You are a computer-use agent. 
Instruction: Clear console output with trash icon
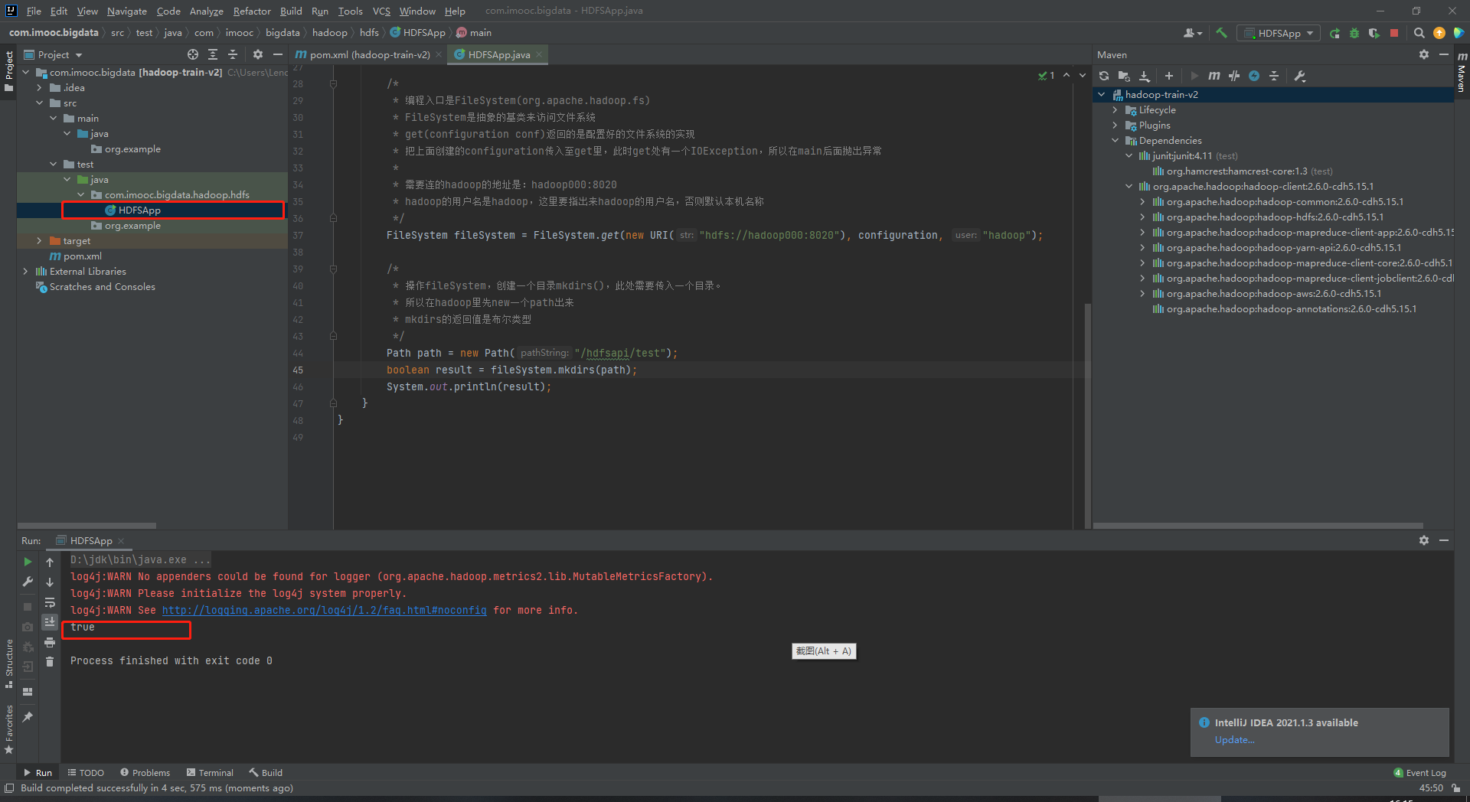50,662
